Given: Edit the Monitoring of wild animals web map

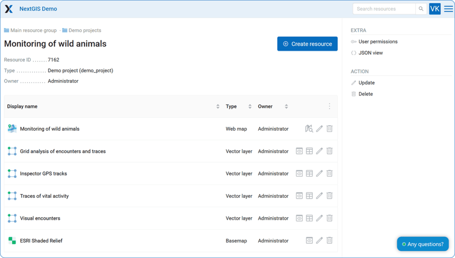Looking at the screenshot, I should click(x=319, y=129).
